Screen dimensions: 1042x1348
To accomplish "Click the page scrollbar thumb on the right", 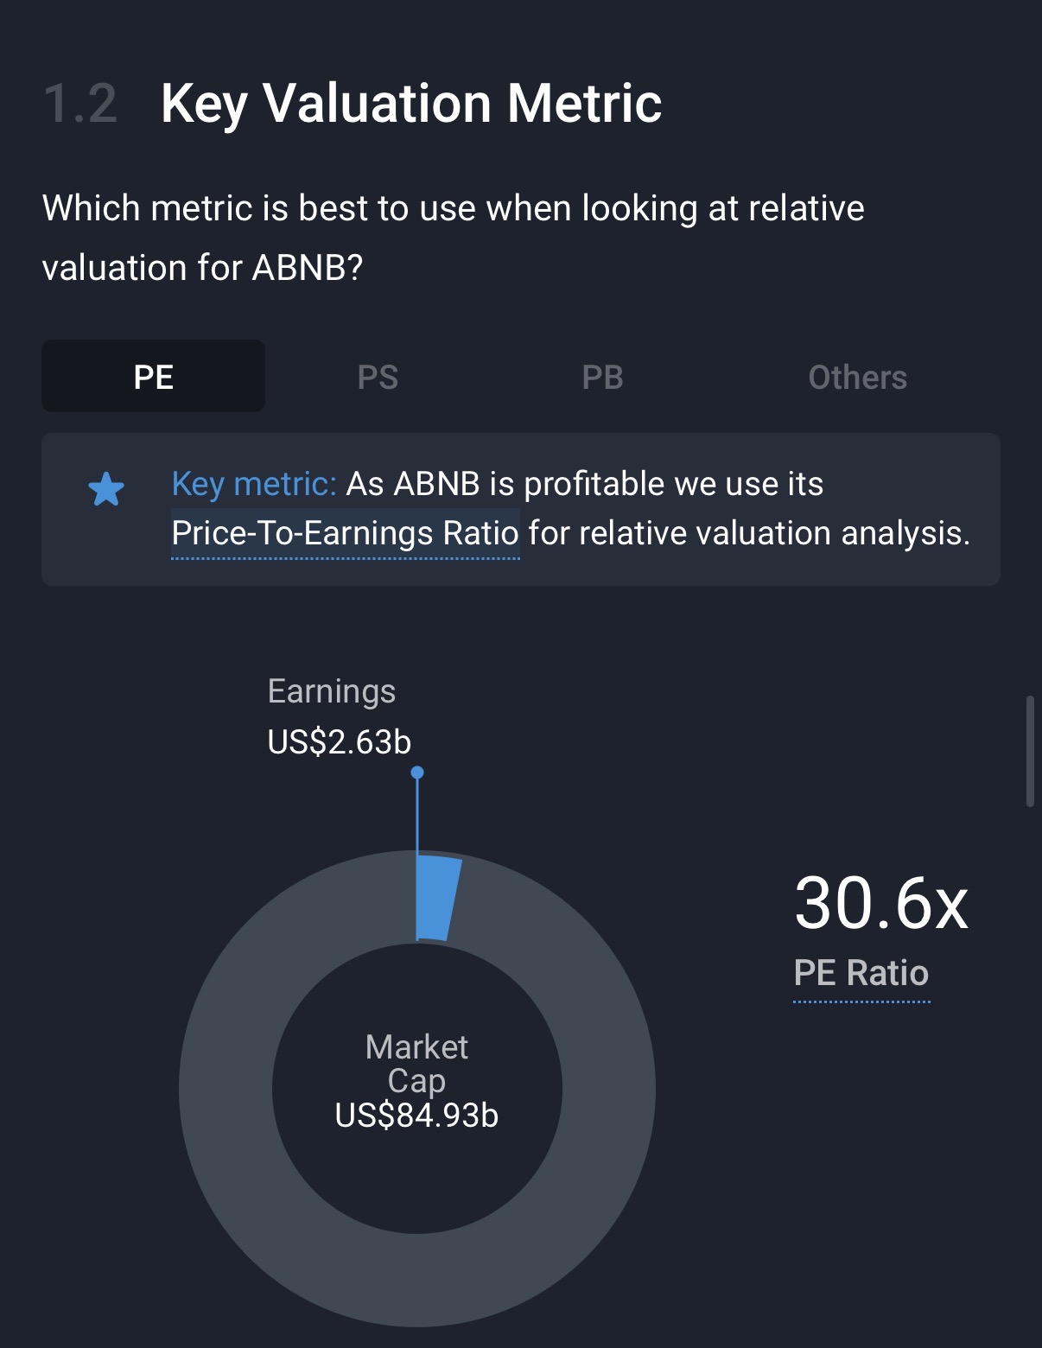I will 1029,750.
